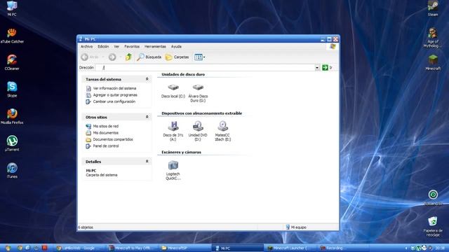Image resolution: width=449 pixels, height=252 pixels.
Task: Select the iTunes desktop icon
Action: click(12, 170)
